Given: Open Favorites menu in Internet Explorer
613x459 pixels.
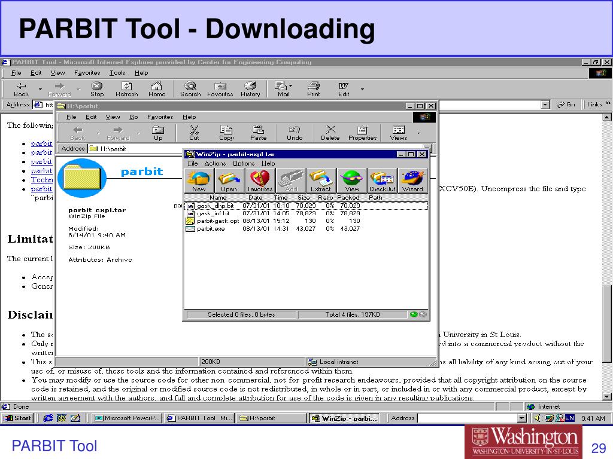Looking at the screenshot, I should 87,72.
